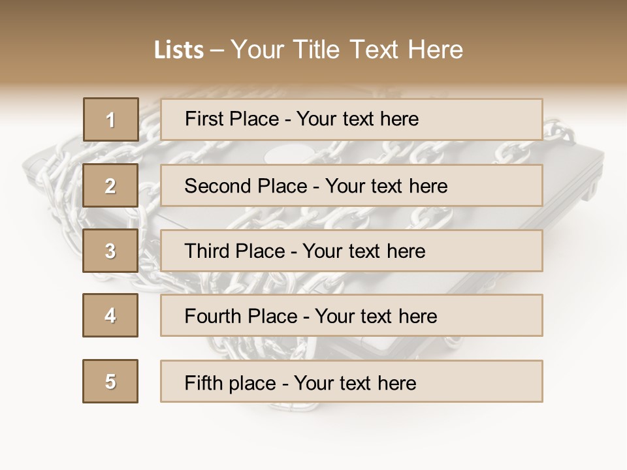Click the number 4 box
This screenshot has height=470, width=627.
111,315
